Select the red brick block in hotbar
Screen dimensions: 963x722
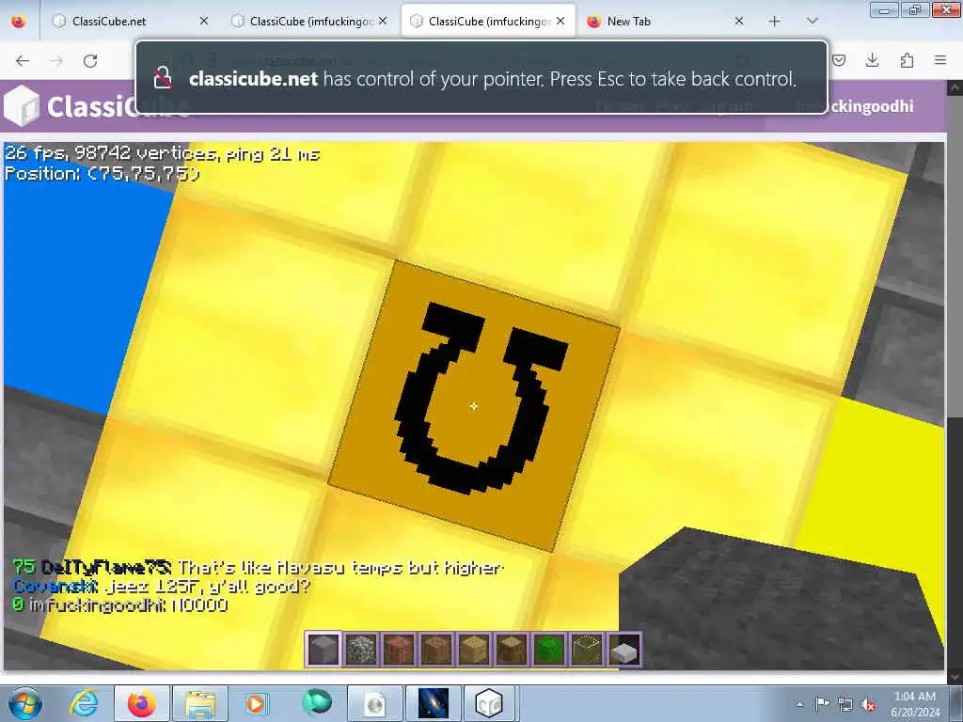(398, 649)
